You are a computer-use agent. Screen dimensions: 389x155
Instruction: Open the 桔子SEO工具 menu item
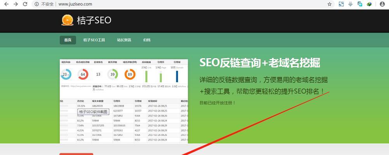point(94,40)
